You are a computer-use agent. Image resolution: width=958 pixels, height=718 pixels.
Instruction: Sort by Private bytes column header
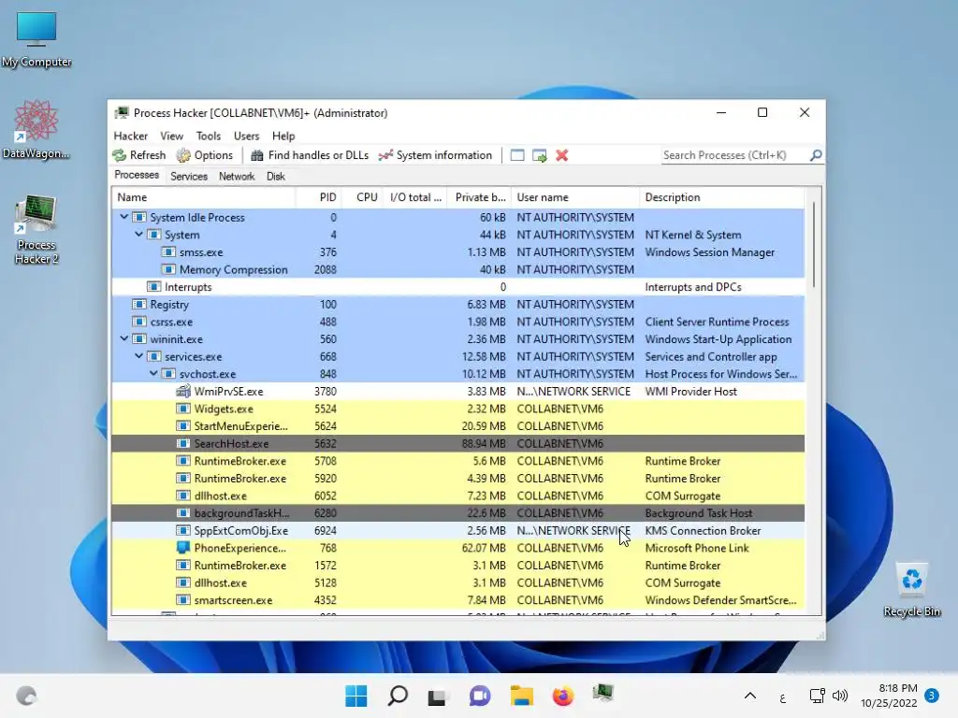(x=480, y=197)
